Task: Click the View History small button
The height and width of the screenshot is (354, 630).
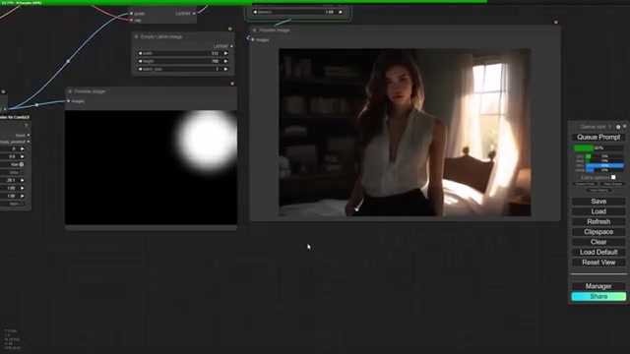Action: point(598,190)
